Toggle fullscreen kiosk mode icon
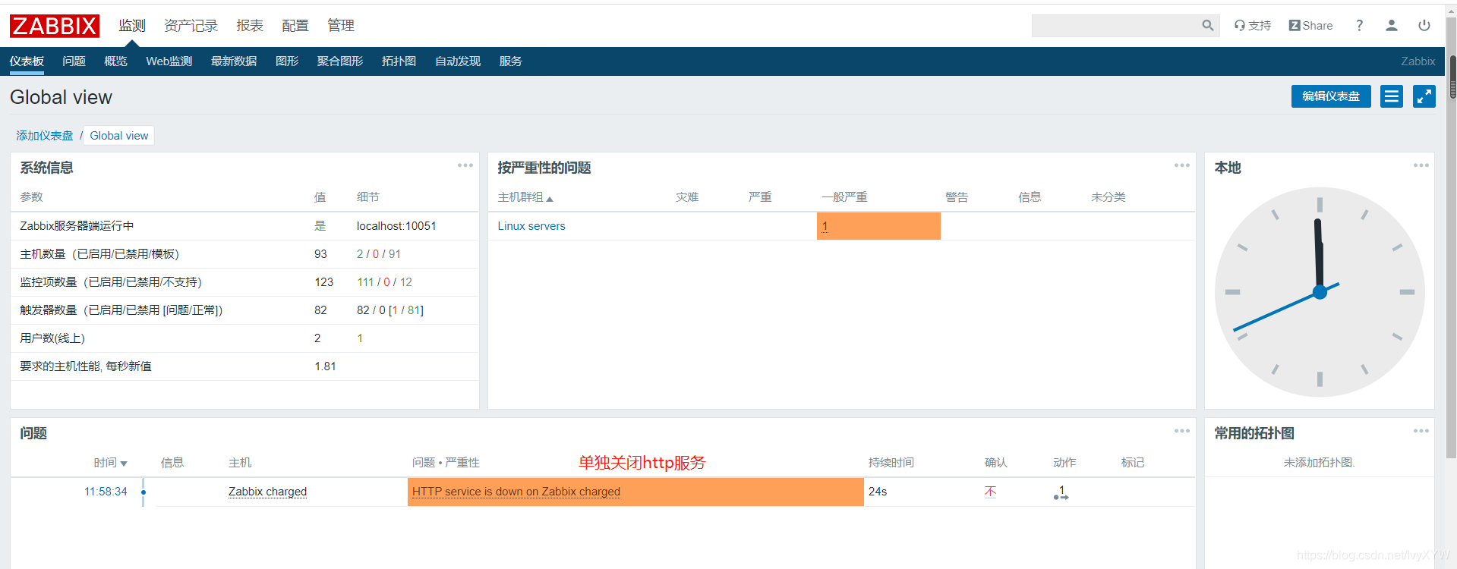 click(1424, 96)
